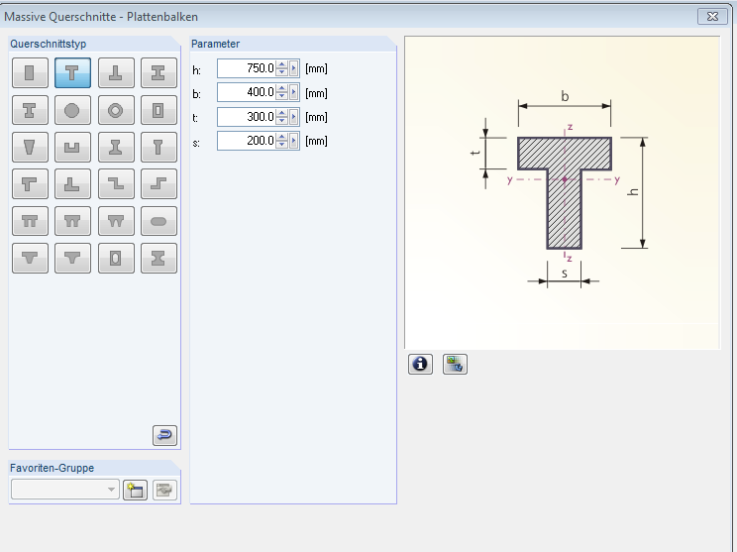Screen dimensions: 737x552
Task: Click the return arrow button in Querschnittstyp panel
Action: (x=164, y=435)
